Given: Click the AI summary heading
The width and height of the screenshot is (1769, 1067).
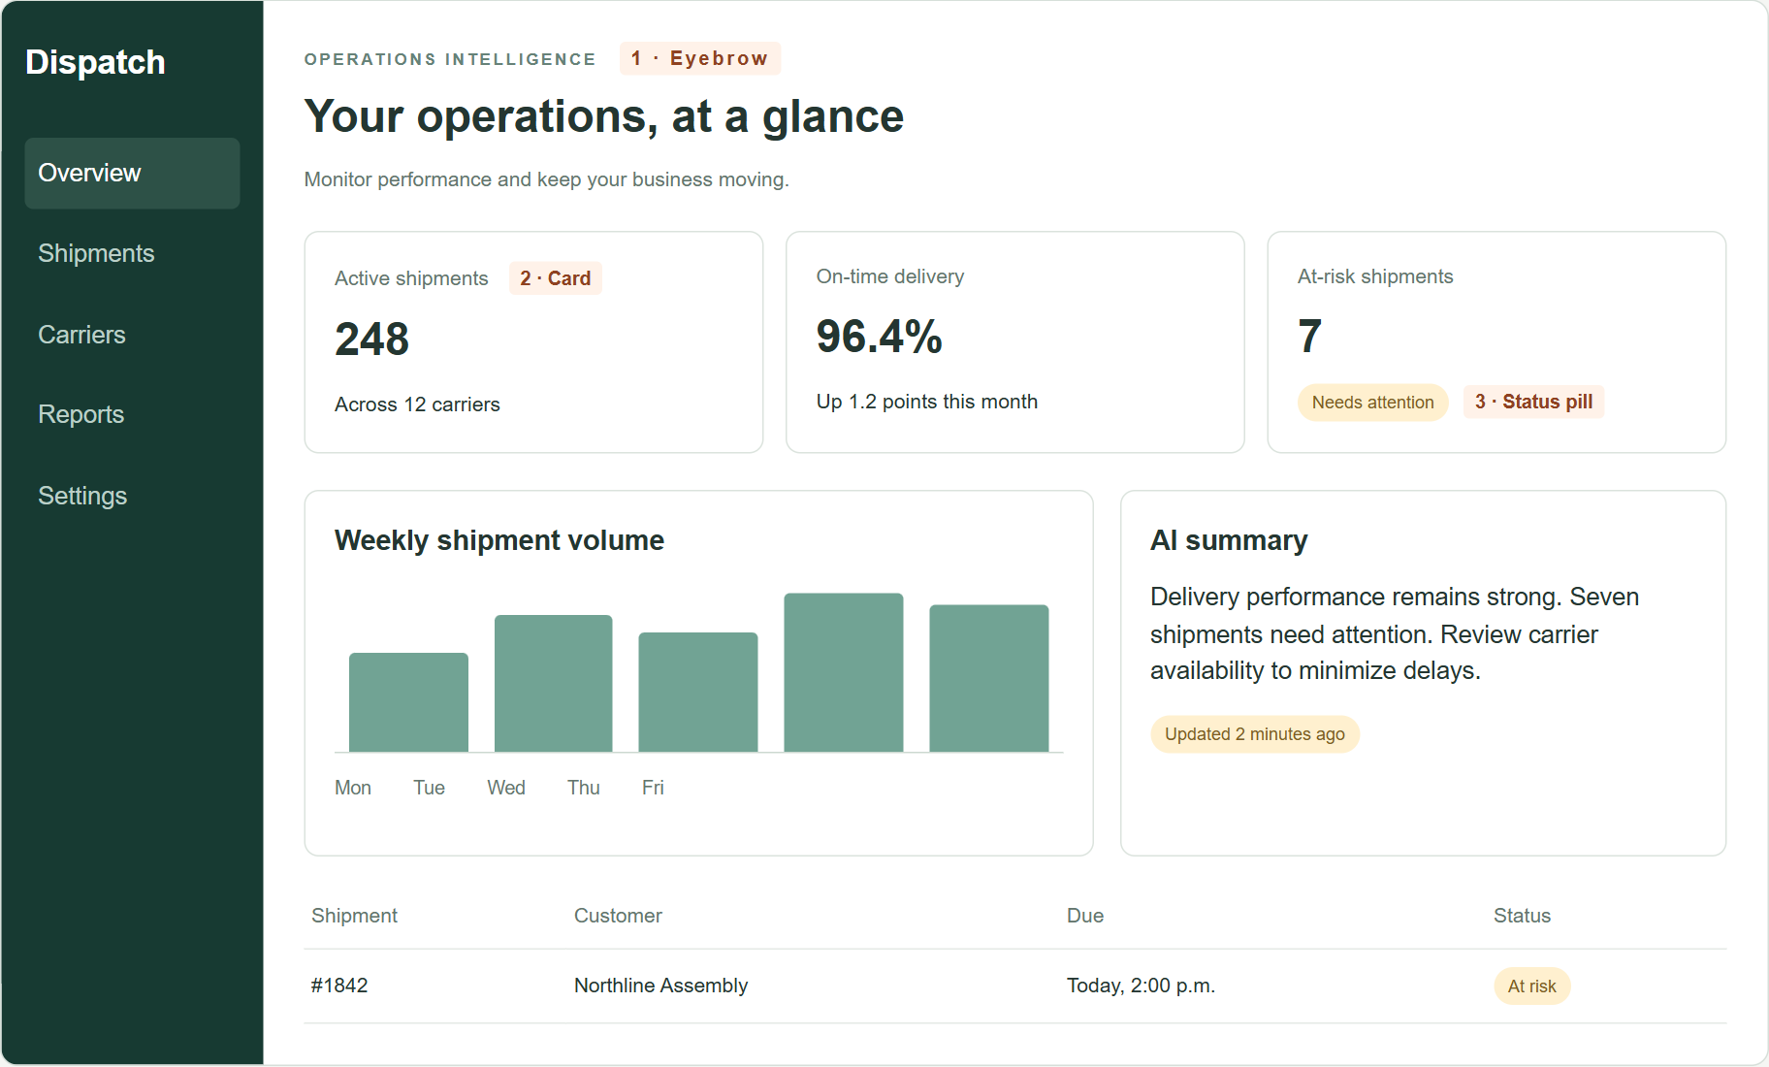Looking at the screenshot, I should tap(1229, 540).
